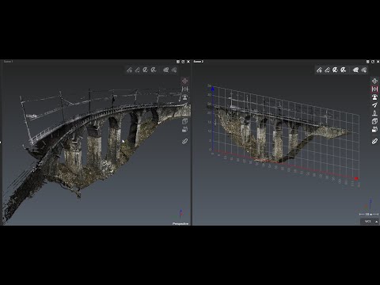
Task: Click the third tool in Scene 1 top toolbar
Action: click(146, 70)
